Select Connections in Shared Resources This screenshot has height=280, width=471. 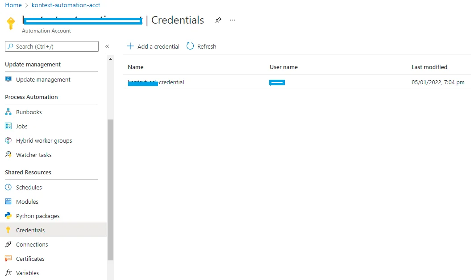pos(32,244)
